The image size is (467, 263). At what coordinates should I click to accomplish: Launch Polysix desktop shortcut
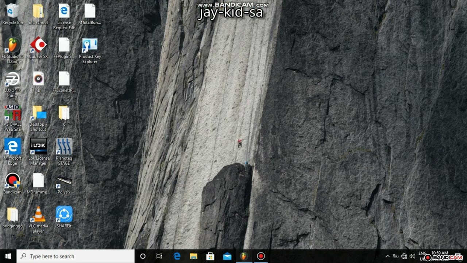64,183
